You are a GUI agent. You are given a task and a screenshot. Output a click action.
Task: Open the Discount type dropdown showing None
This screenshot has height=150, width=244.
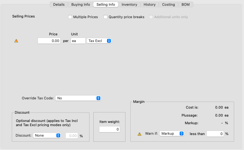pyautogui.click(x=47, y=135)
